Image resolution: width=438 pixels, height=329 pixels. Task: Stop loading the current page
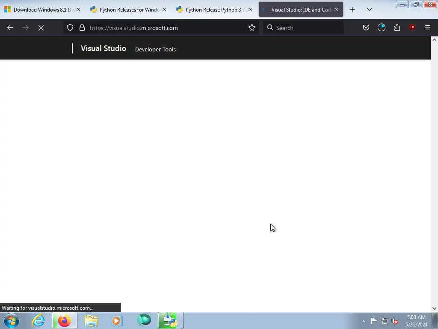click(41, 28)
